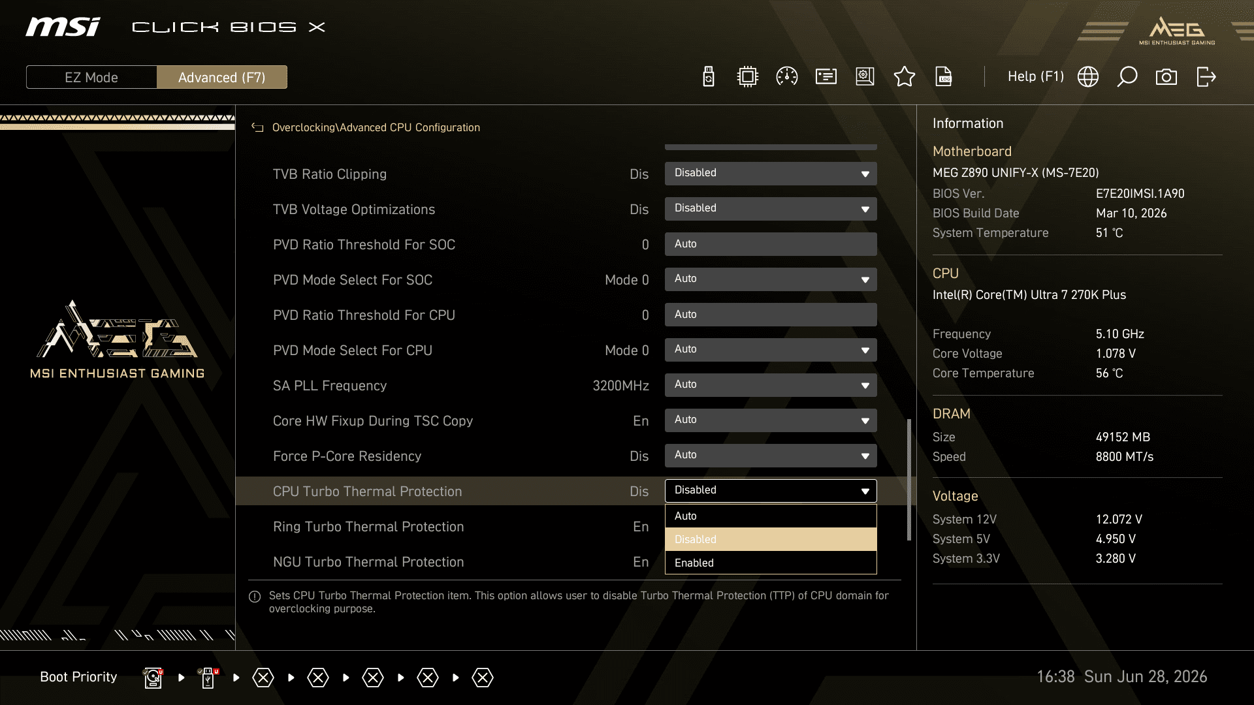
Task: Collapse the CPU Turbo Thermal Protection dropdown
Action: click(771, 491)
